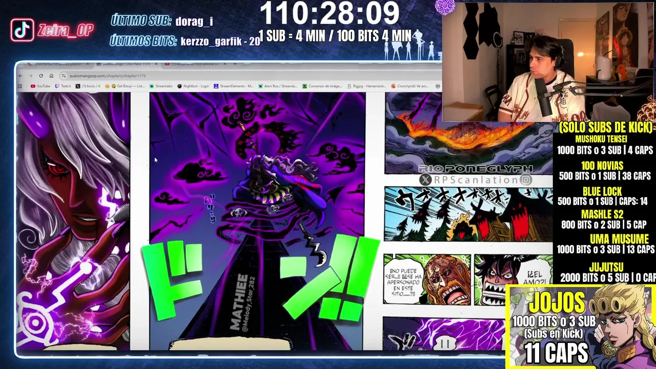Open the Inicio / X bookmark

click(88, 86)
